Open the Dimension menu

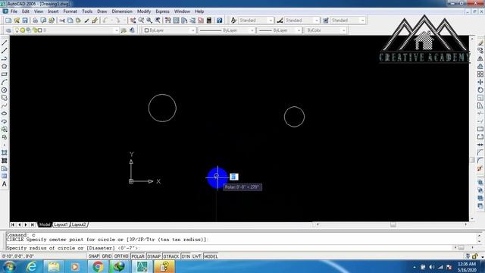[122, 11]
